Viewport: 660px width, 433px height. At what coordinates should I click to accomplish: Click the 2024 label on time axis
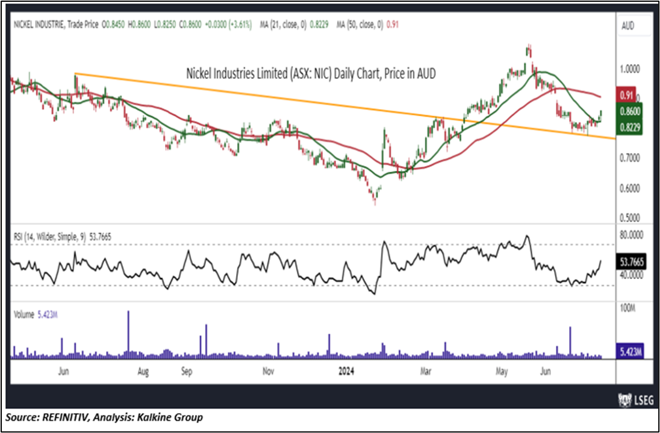(347, 372)
